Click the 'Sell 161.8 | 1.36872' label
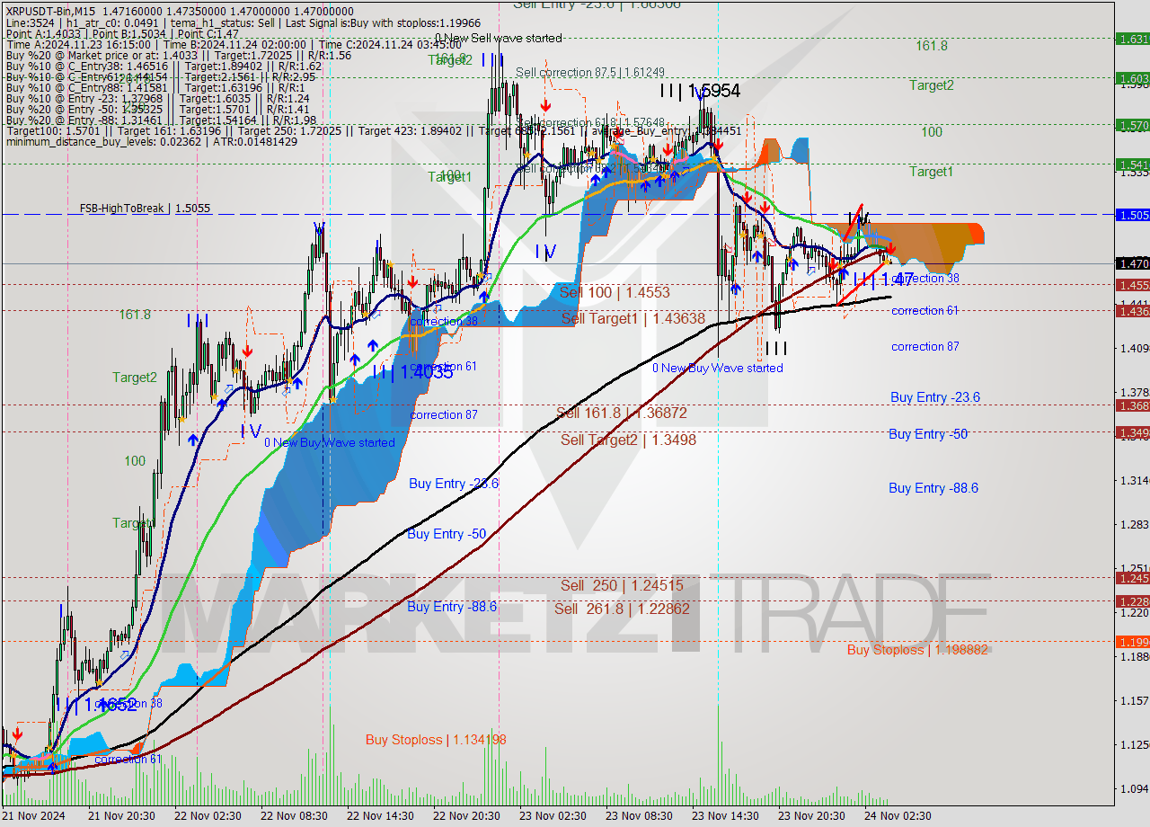This screenshot has width=1150, height=827. (622, 413)
